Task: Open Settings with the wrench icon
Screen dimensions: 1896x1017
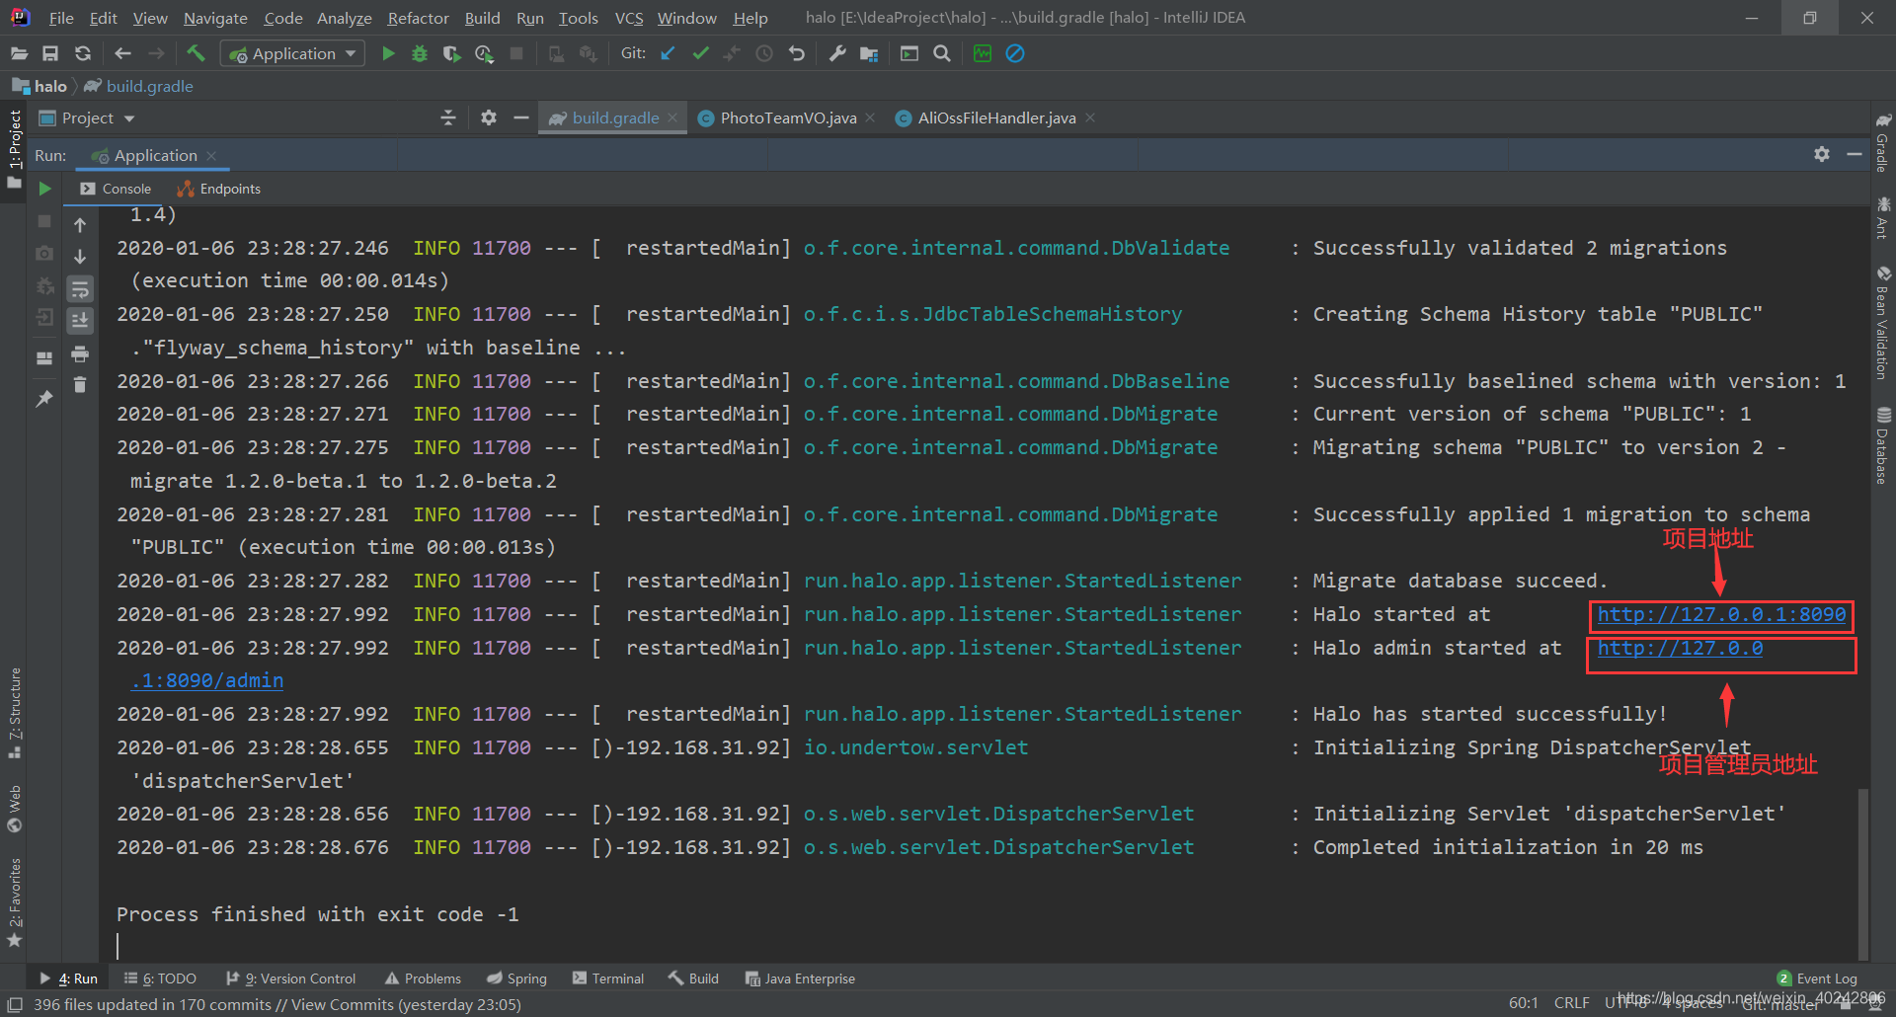Action: [837, 53]
